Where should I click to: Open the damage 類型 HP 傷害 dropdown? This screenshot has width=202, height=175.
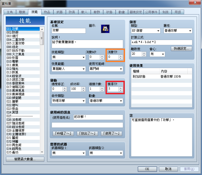point(145,31)
